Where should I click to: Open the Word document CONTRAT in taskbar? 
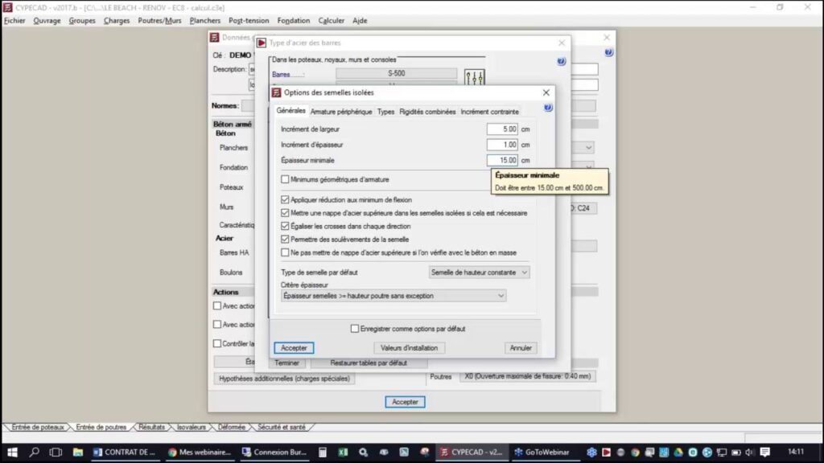[x=124, y=453]
